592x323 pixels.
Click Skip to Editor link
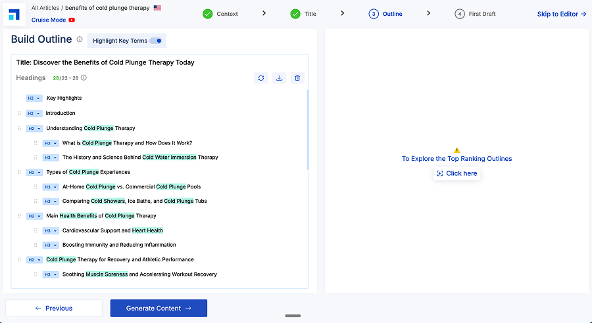tap(562, 14)
